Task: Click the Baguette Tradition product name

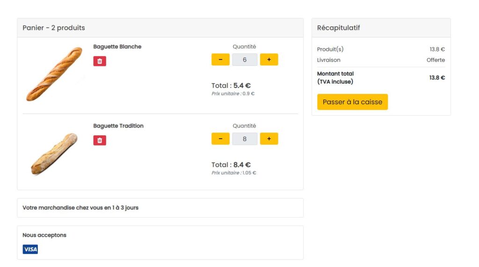Action: pos(118,126)
